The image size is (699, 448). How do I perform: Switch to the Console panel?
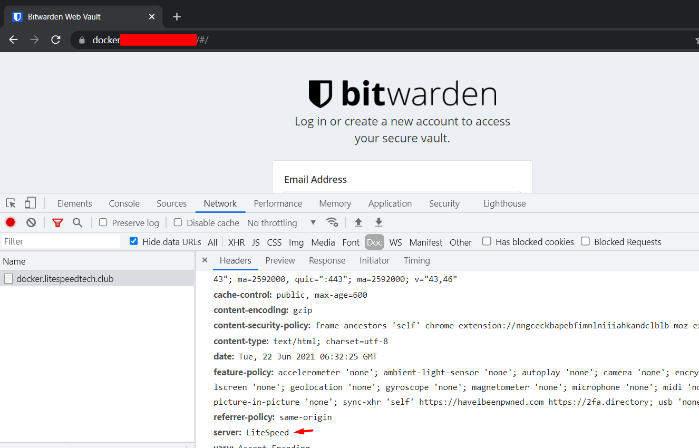tap(124, 203)
